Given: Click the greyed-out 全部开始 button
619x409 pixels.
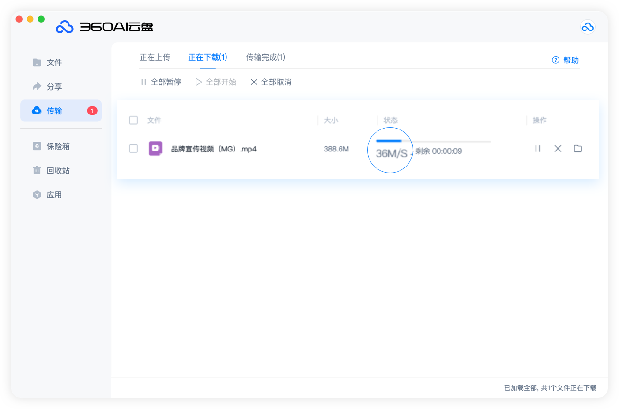Looking at the screenshot, I should (x=216, y=82).
